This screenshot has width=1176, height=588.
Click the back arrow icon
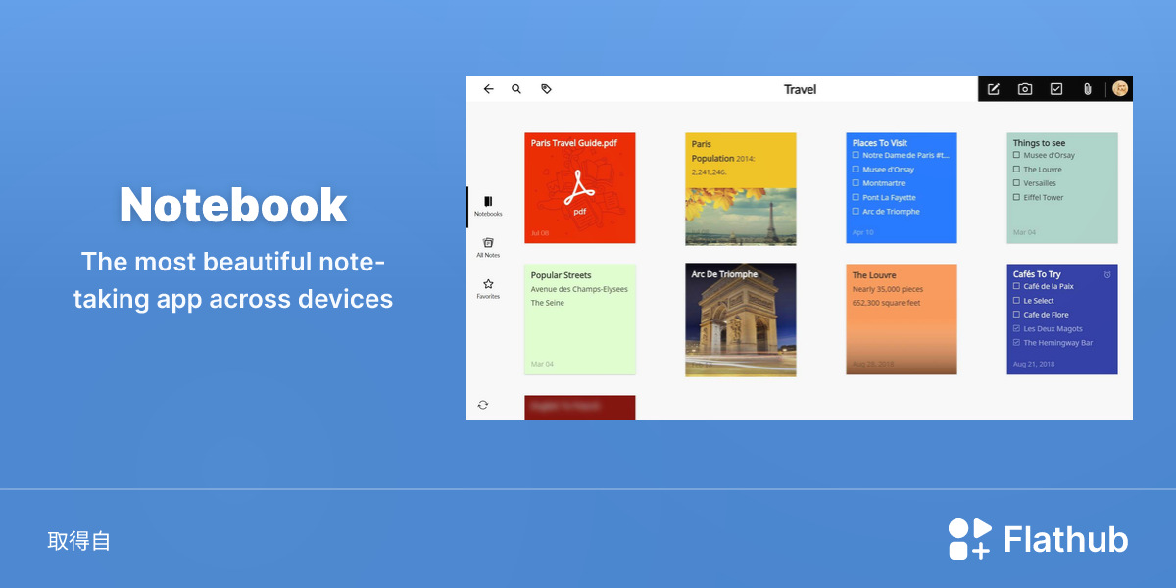click(488, 89)
